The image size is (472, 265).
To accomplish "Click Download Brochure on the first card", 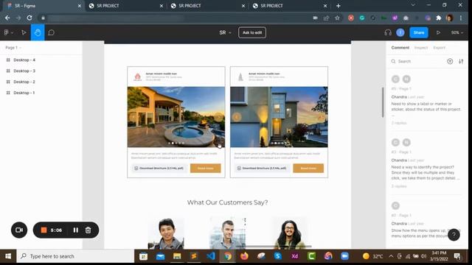I will click(x=159, y=169).
